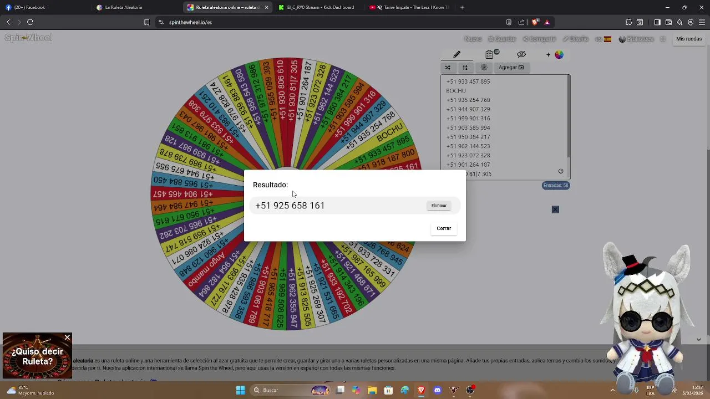The image size is (710, 399).
Task: Open the Windows Start menu
Action: click(x=241, y=390)
